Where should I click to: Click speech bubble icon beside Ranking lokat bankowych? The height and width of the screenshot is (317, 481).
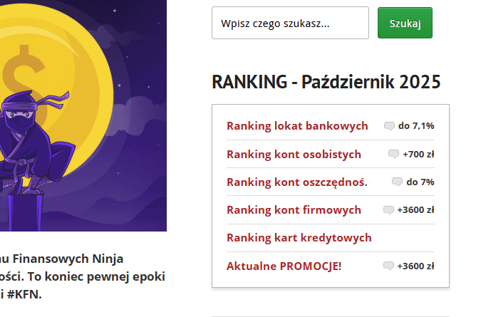point(389,126)
